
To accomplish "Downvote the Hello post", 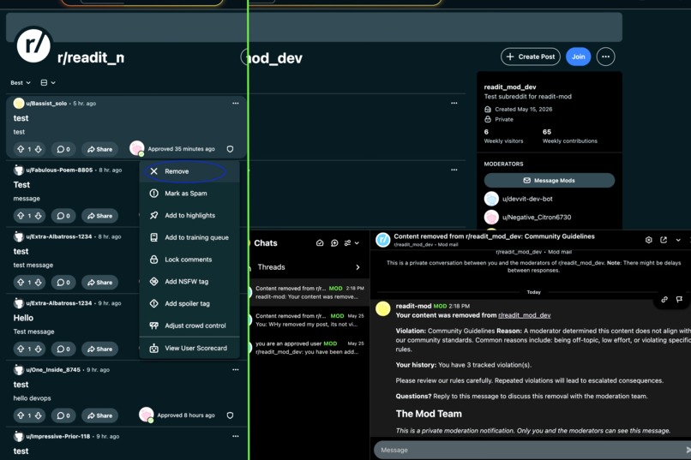I will click(39, 349).
